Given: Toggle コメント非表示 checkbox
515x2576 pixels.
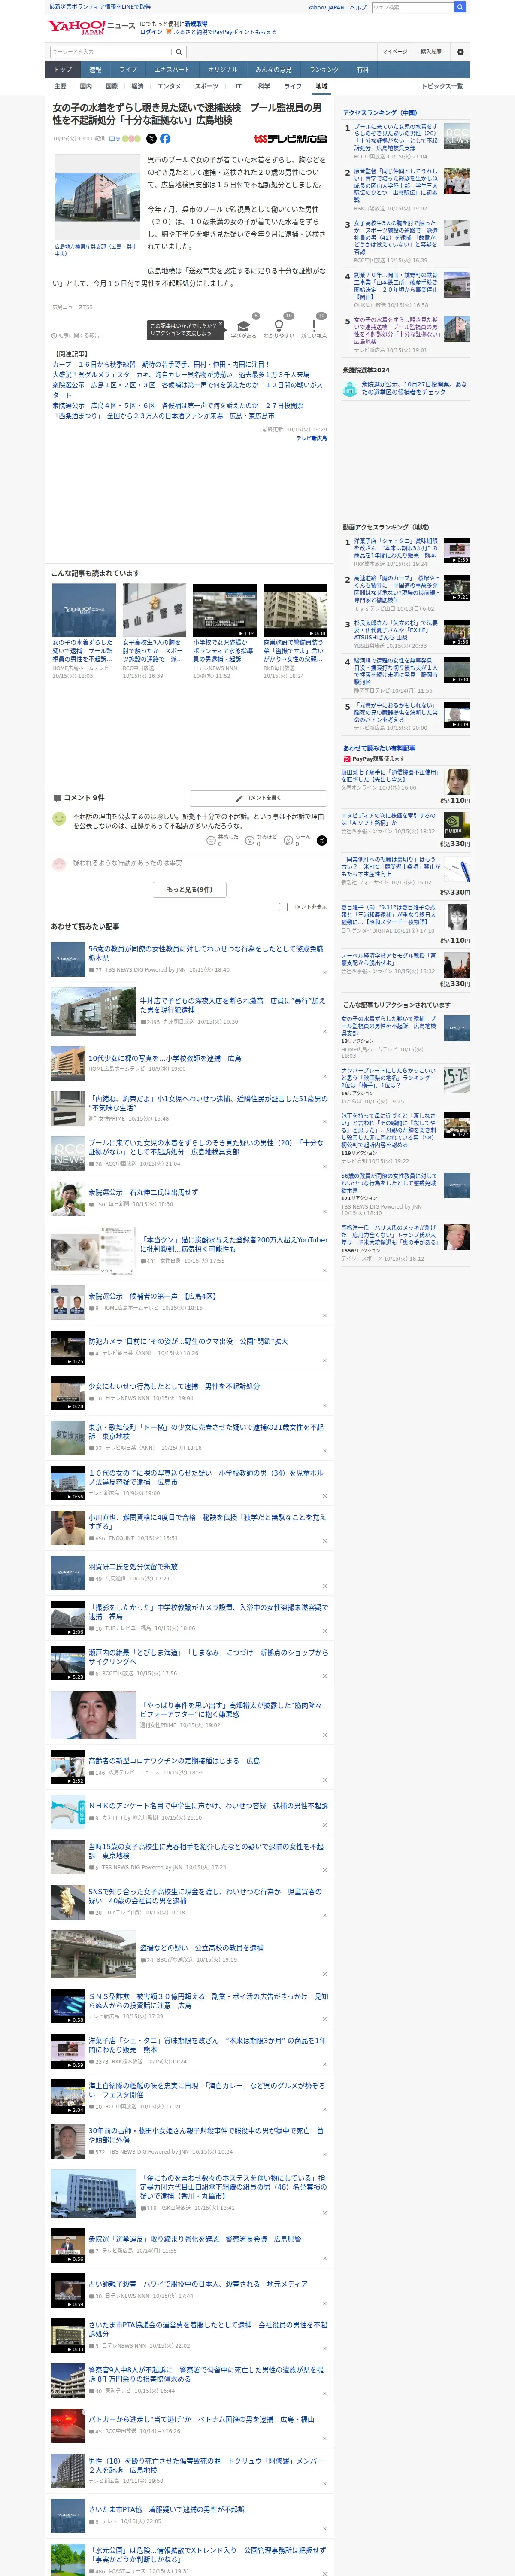Looking at the screenshot, I should pos(283,907).
